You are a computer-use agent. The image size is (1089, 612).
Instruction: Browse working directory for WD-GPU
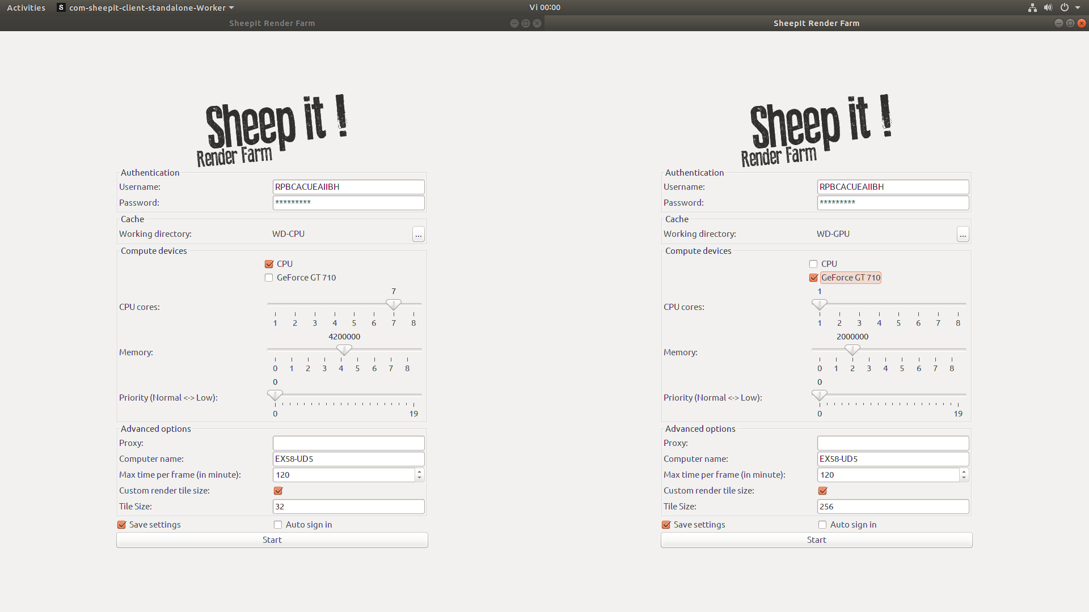tap(963, 234)
